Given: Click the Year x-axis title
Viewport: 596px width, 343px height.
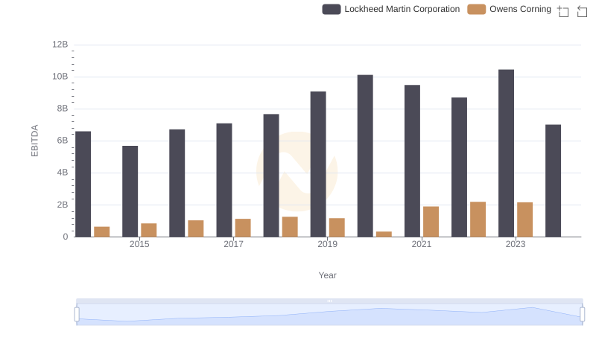Looking at the screenshot, I should coord(328,275).
